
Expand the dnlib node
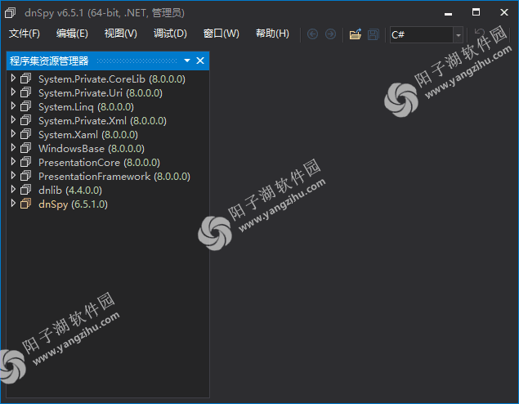coord(13,190)
